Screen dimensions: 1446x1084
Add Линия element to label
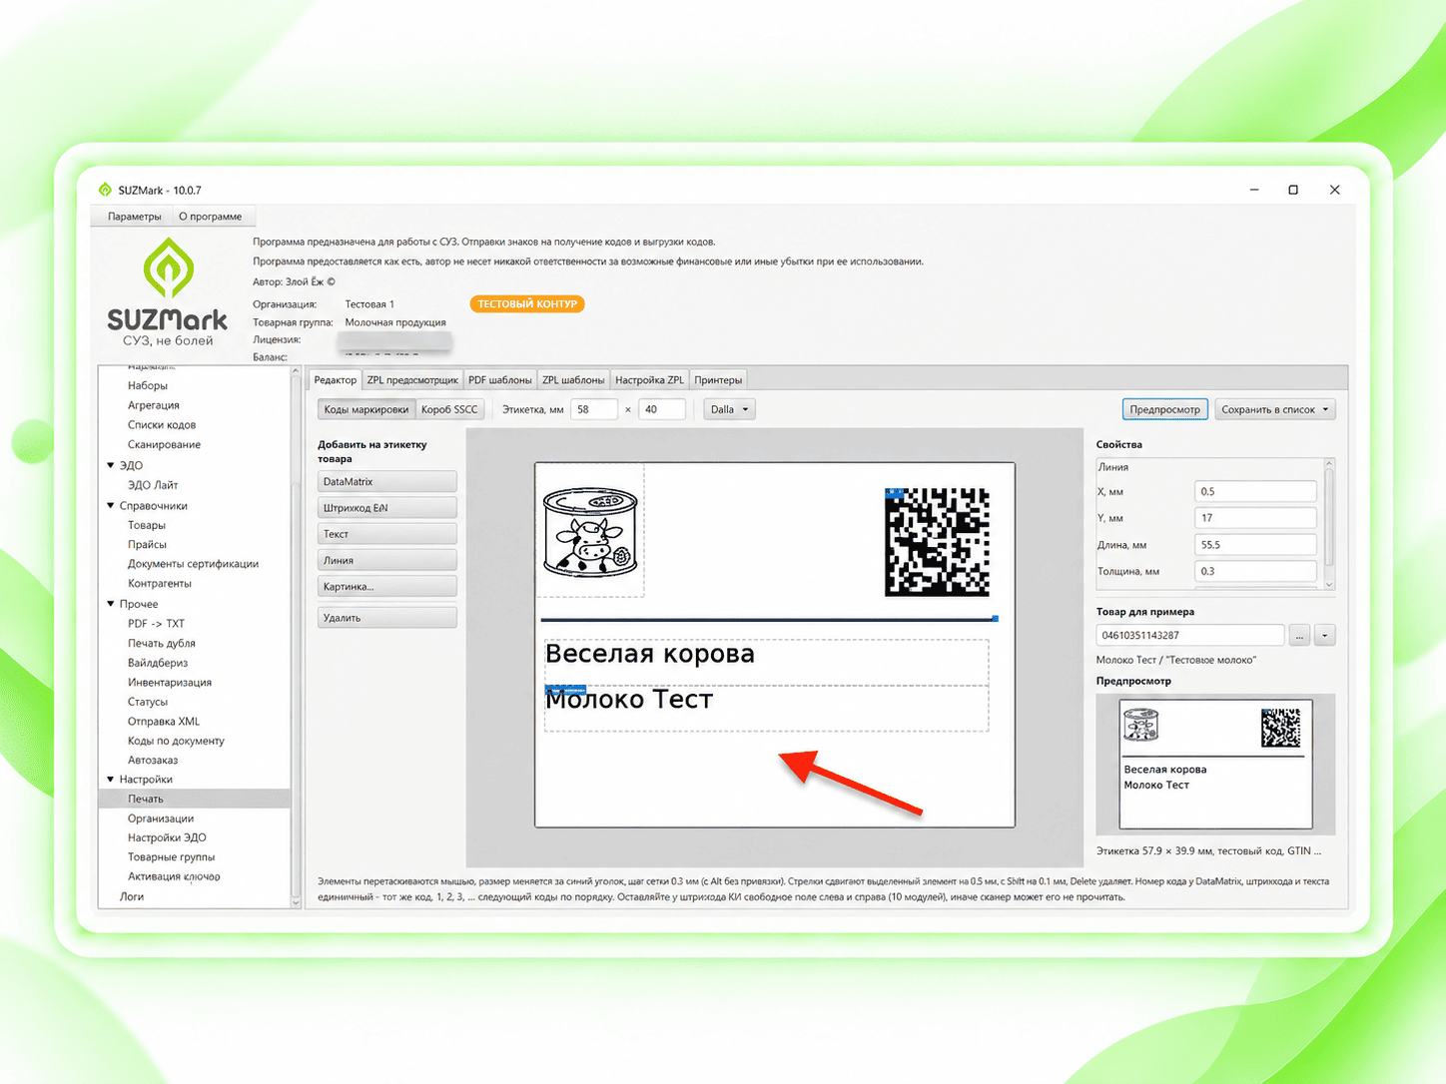coord(387,560)
